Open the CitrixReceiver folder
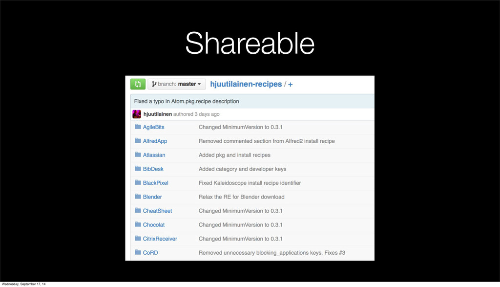Image resolution: width=500 pixels, height=287 pixels. [x=160, y=239]
